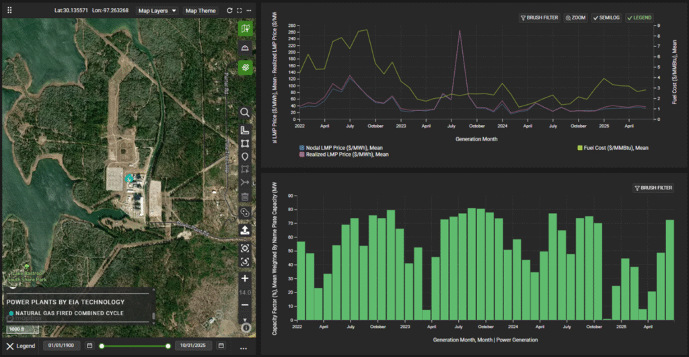Image resolution: width=689 pixels, height=357 pixels.
Task: Click the end date field showing 10/01/2025
Action: coord(193,346)
